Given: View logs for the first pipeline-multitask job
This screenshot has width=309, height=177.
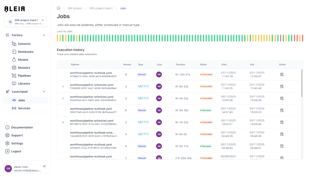Looking at the screenshot, I should [282, 75].
